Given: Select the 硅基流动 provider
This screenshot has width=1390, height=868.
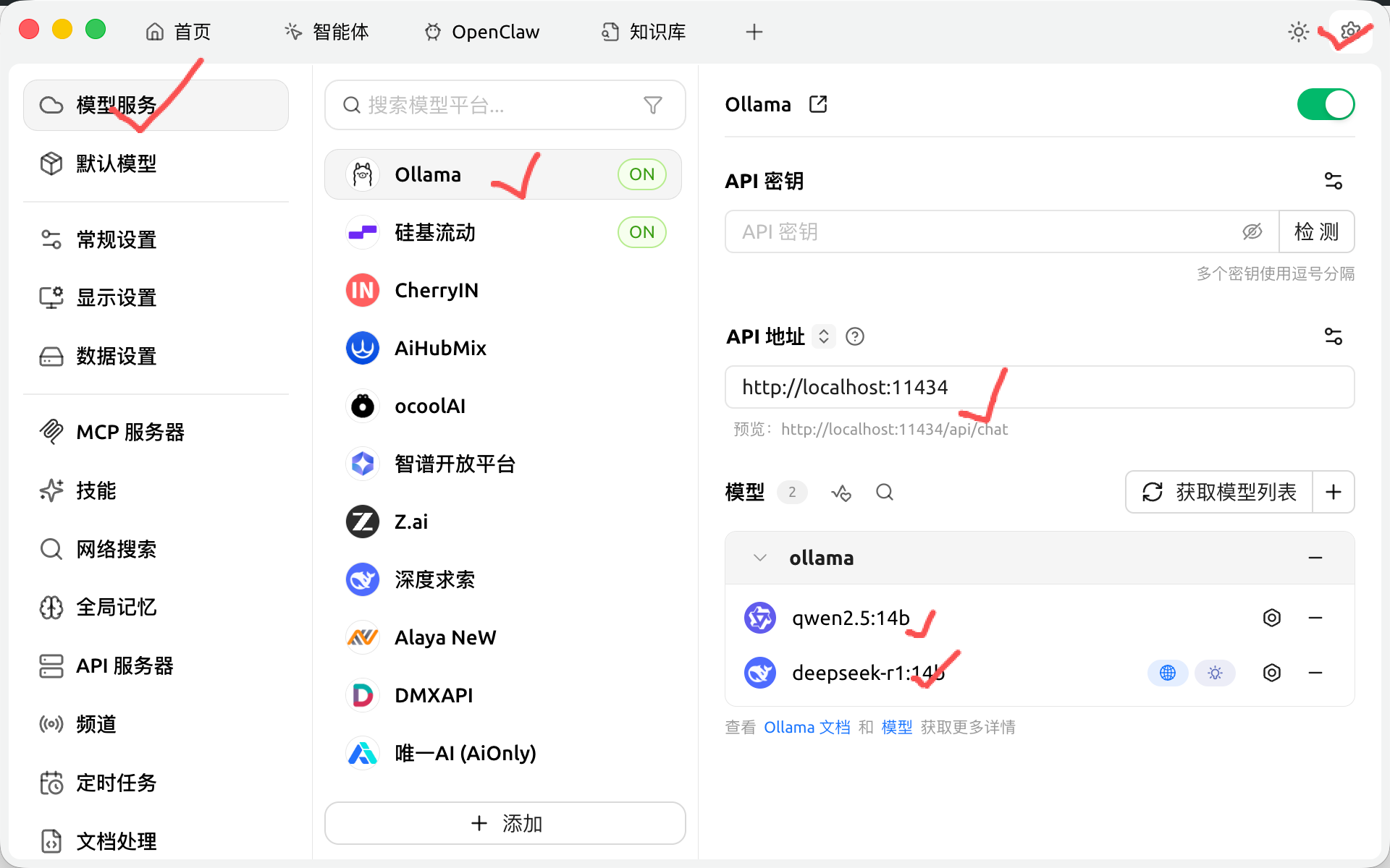Looking at the screenshot, I should [x=503, y=232].
